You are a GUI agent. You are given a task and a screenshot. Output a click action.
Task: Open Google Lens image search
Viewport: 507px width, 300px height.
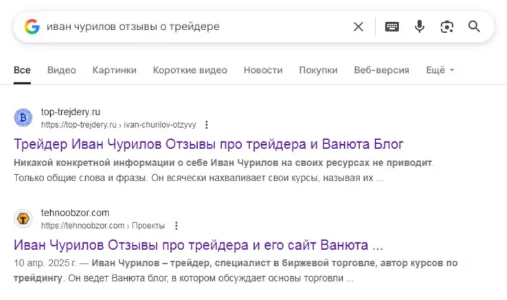447,27
